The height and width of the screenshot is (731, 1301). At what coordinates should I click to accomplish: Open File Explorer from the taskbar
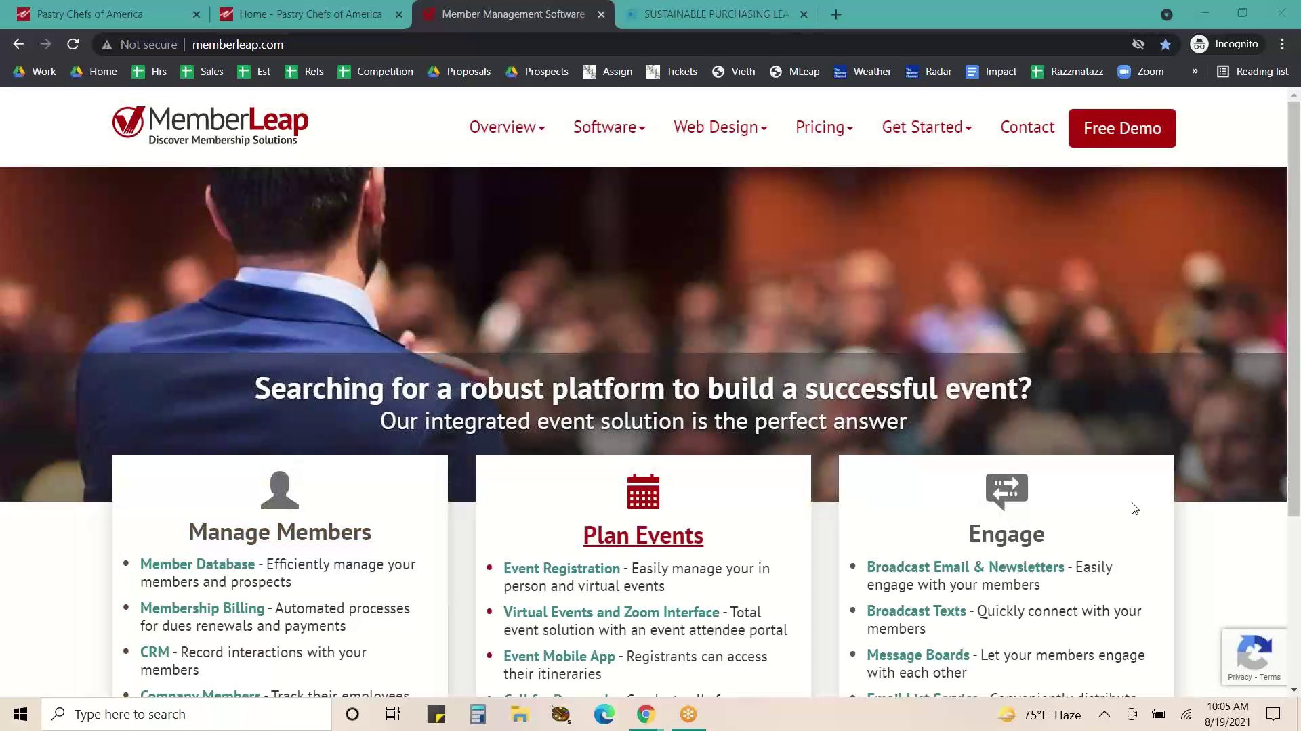520,714
